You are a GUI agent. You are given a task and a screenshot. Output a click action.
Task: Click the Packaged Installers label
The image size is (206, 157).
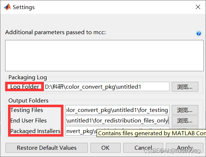coord(35,131)
